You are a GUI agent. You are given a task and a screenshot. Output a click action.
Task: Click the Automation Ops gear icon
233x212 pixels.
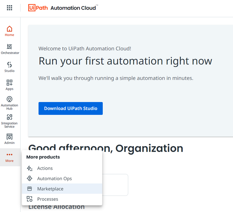[x=30, y=178]
